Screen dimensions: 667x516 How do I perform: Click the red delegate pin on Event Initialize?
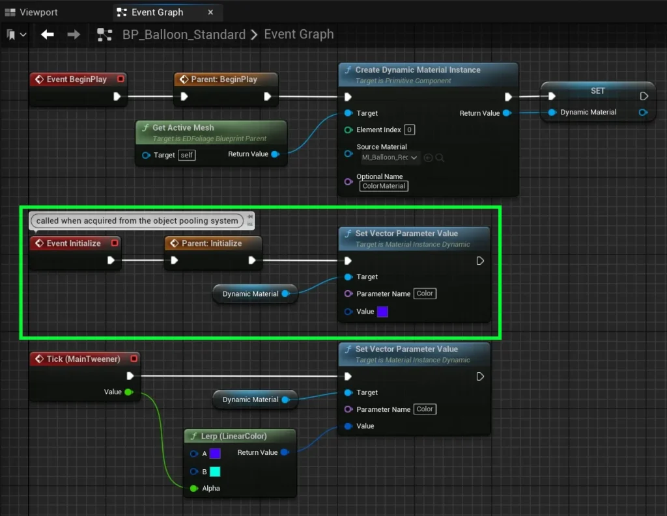(115, 243)
